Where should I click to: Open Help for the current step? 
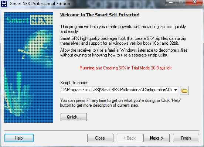(x=19, y=138)
